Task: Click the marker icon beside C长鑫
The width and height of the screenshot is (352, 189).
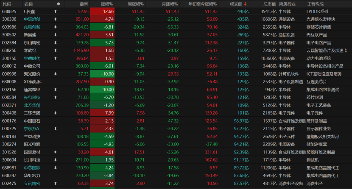Action: pyautogui.click(x=56, y=11)
